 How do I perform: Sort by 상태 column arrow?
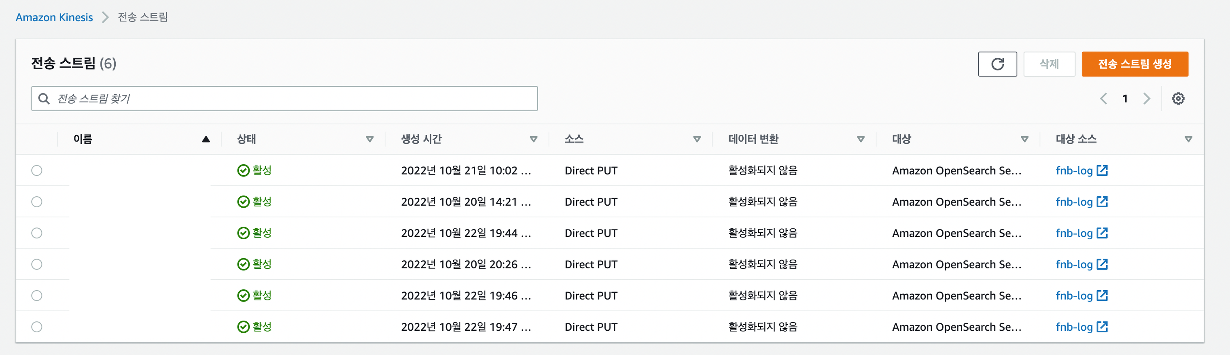tap(369, 139)
